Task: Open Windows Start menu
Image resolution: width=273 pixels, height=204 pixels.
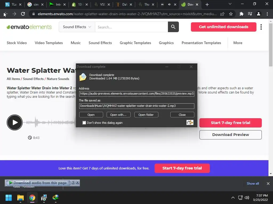Action: point(9,198)
